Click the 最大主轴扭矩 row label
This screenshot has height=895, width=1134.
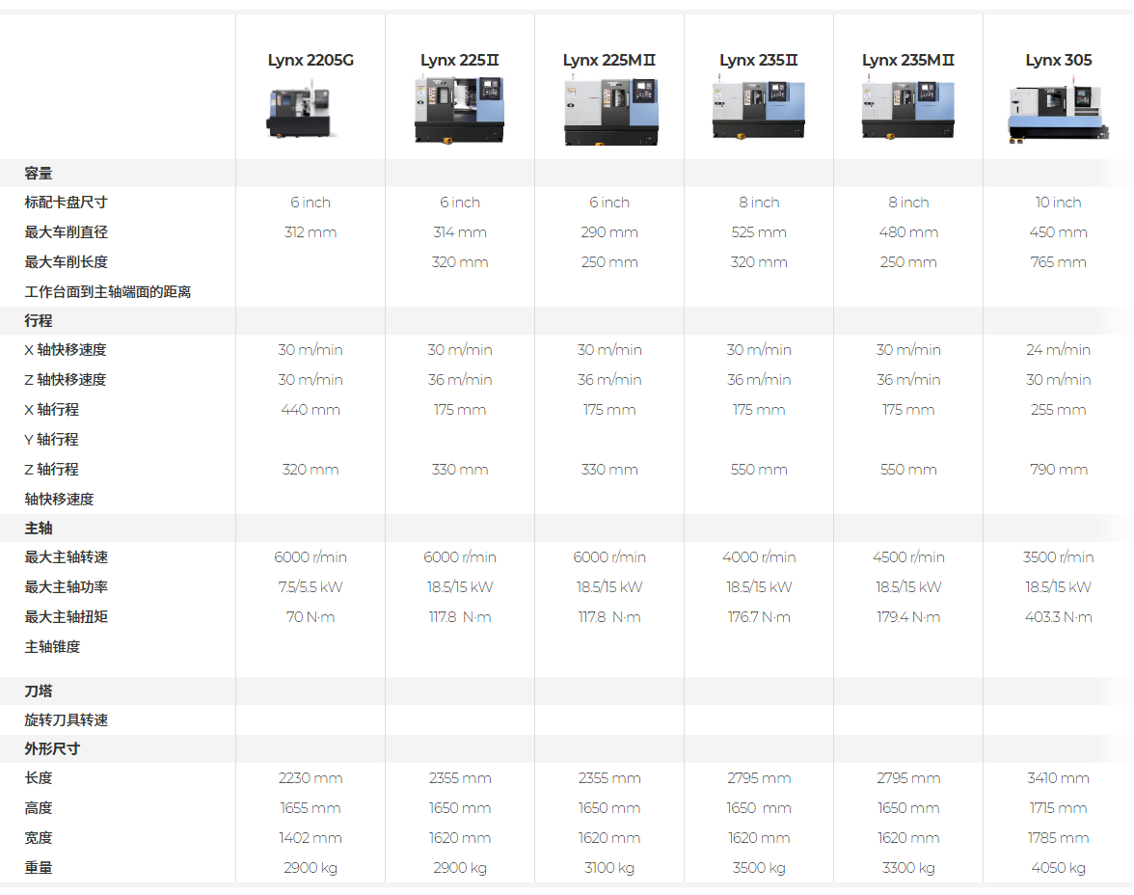[66, 616]
